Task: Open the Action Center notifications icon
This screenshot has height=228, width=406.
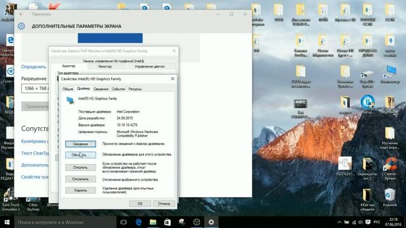Action: point(368,222)
